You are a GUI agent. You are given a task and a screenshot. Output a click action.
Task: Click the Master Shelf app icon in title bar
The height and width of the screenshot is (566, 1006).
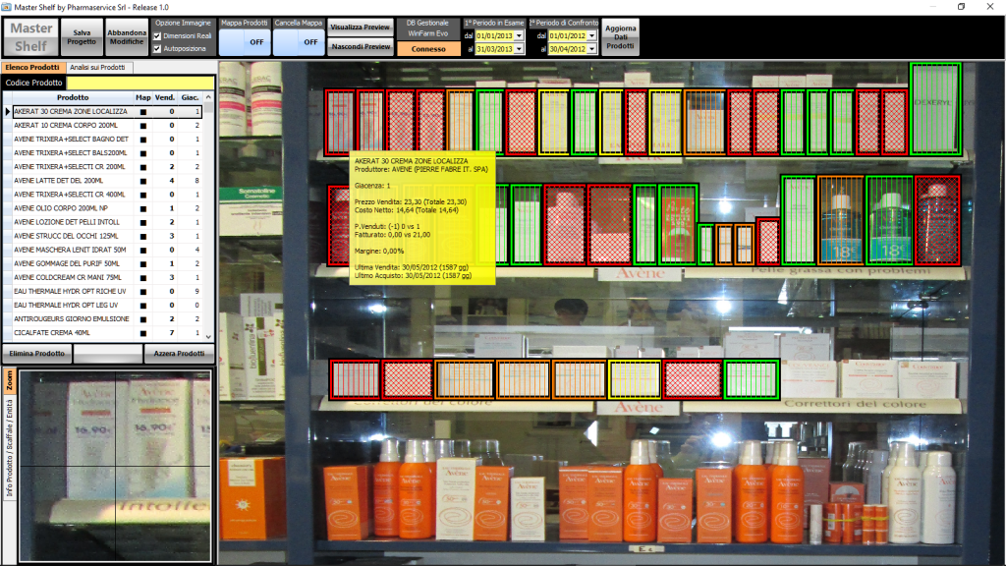[7, 7]
